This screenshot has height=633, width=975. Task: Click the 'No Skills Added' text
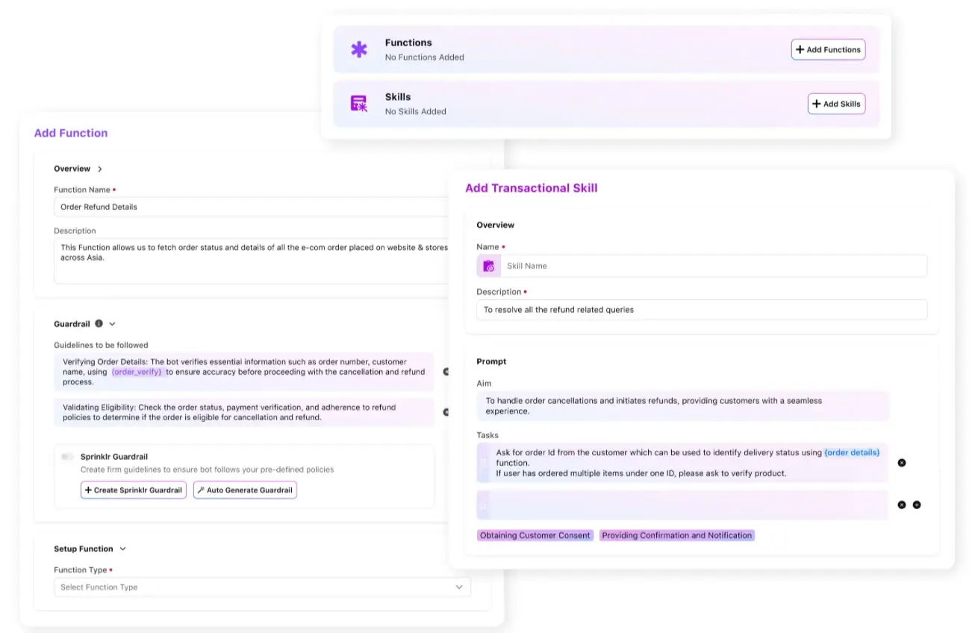pyautogui.click(x=416, y=112)
